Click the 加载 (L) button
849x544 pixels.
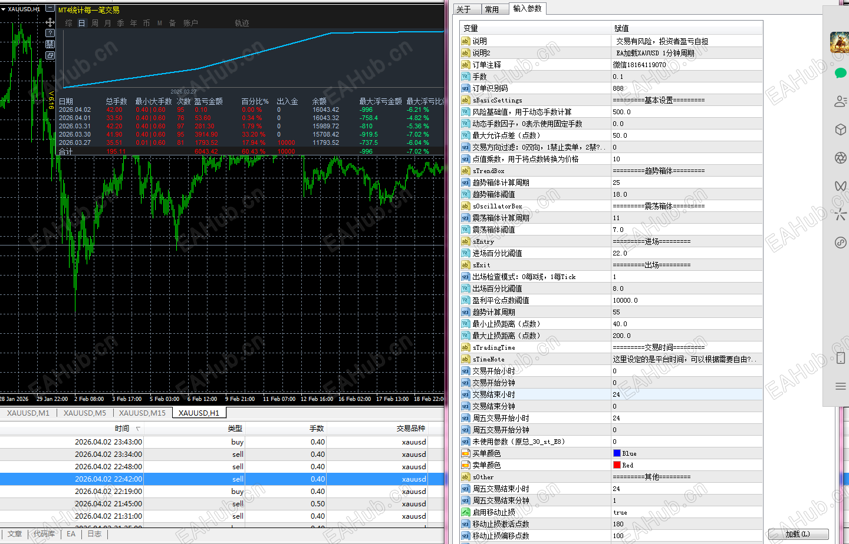pos(798,534)
